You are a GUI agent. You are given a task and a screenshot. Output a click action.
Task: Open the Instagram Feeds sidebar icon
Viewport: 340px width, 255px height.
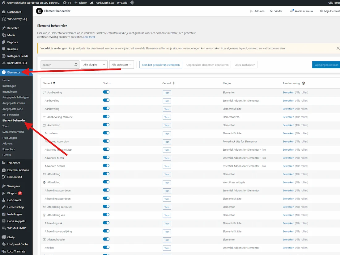(x=4, y=56)
